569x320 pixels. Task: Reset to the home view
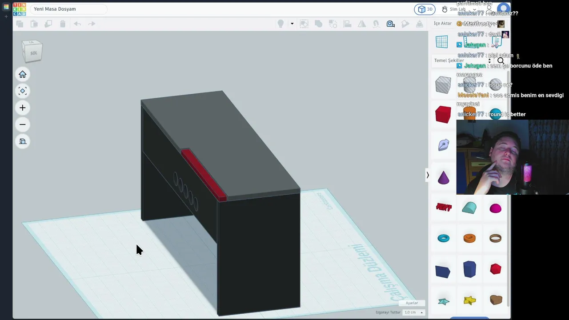coord(23,75)
